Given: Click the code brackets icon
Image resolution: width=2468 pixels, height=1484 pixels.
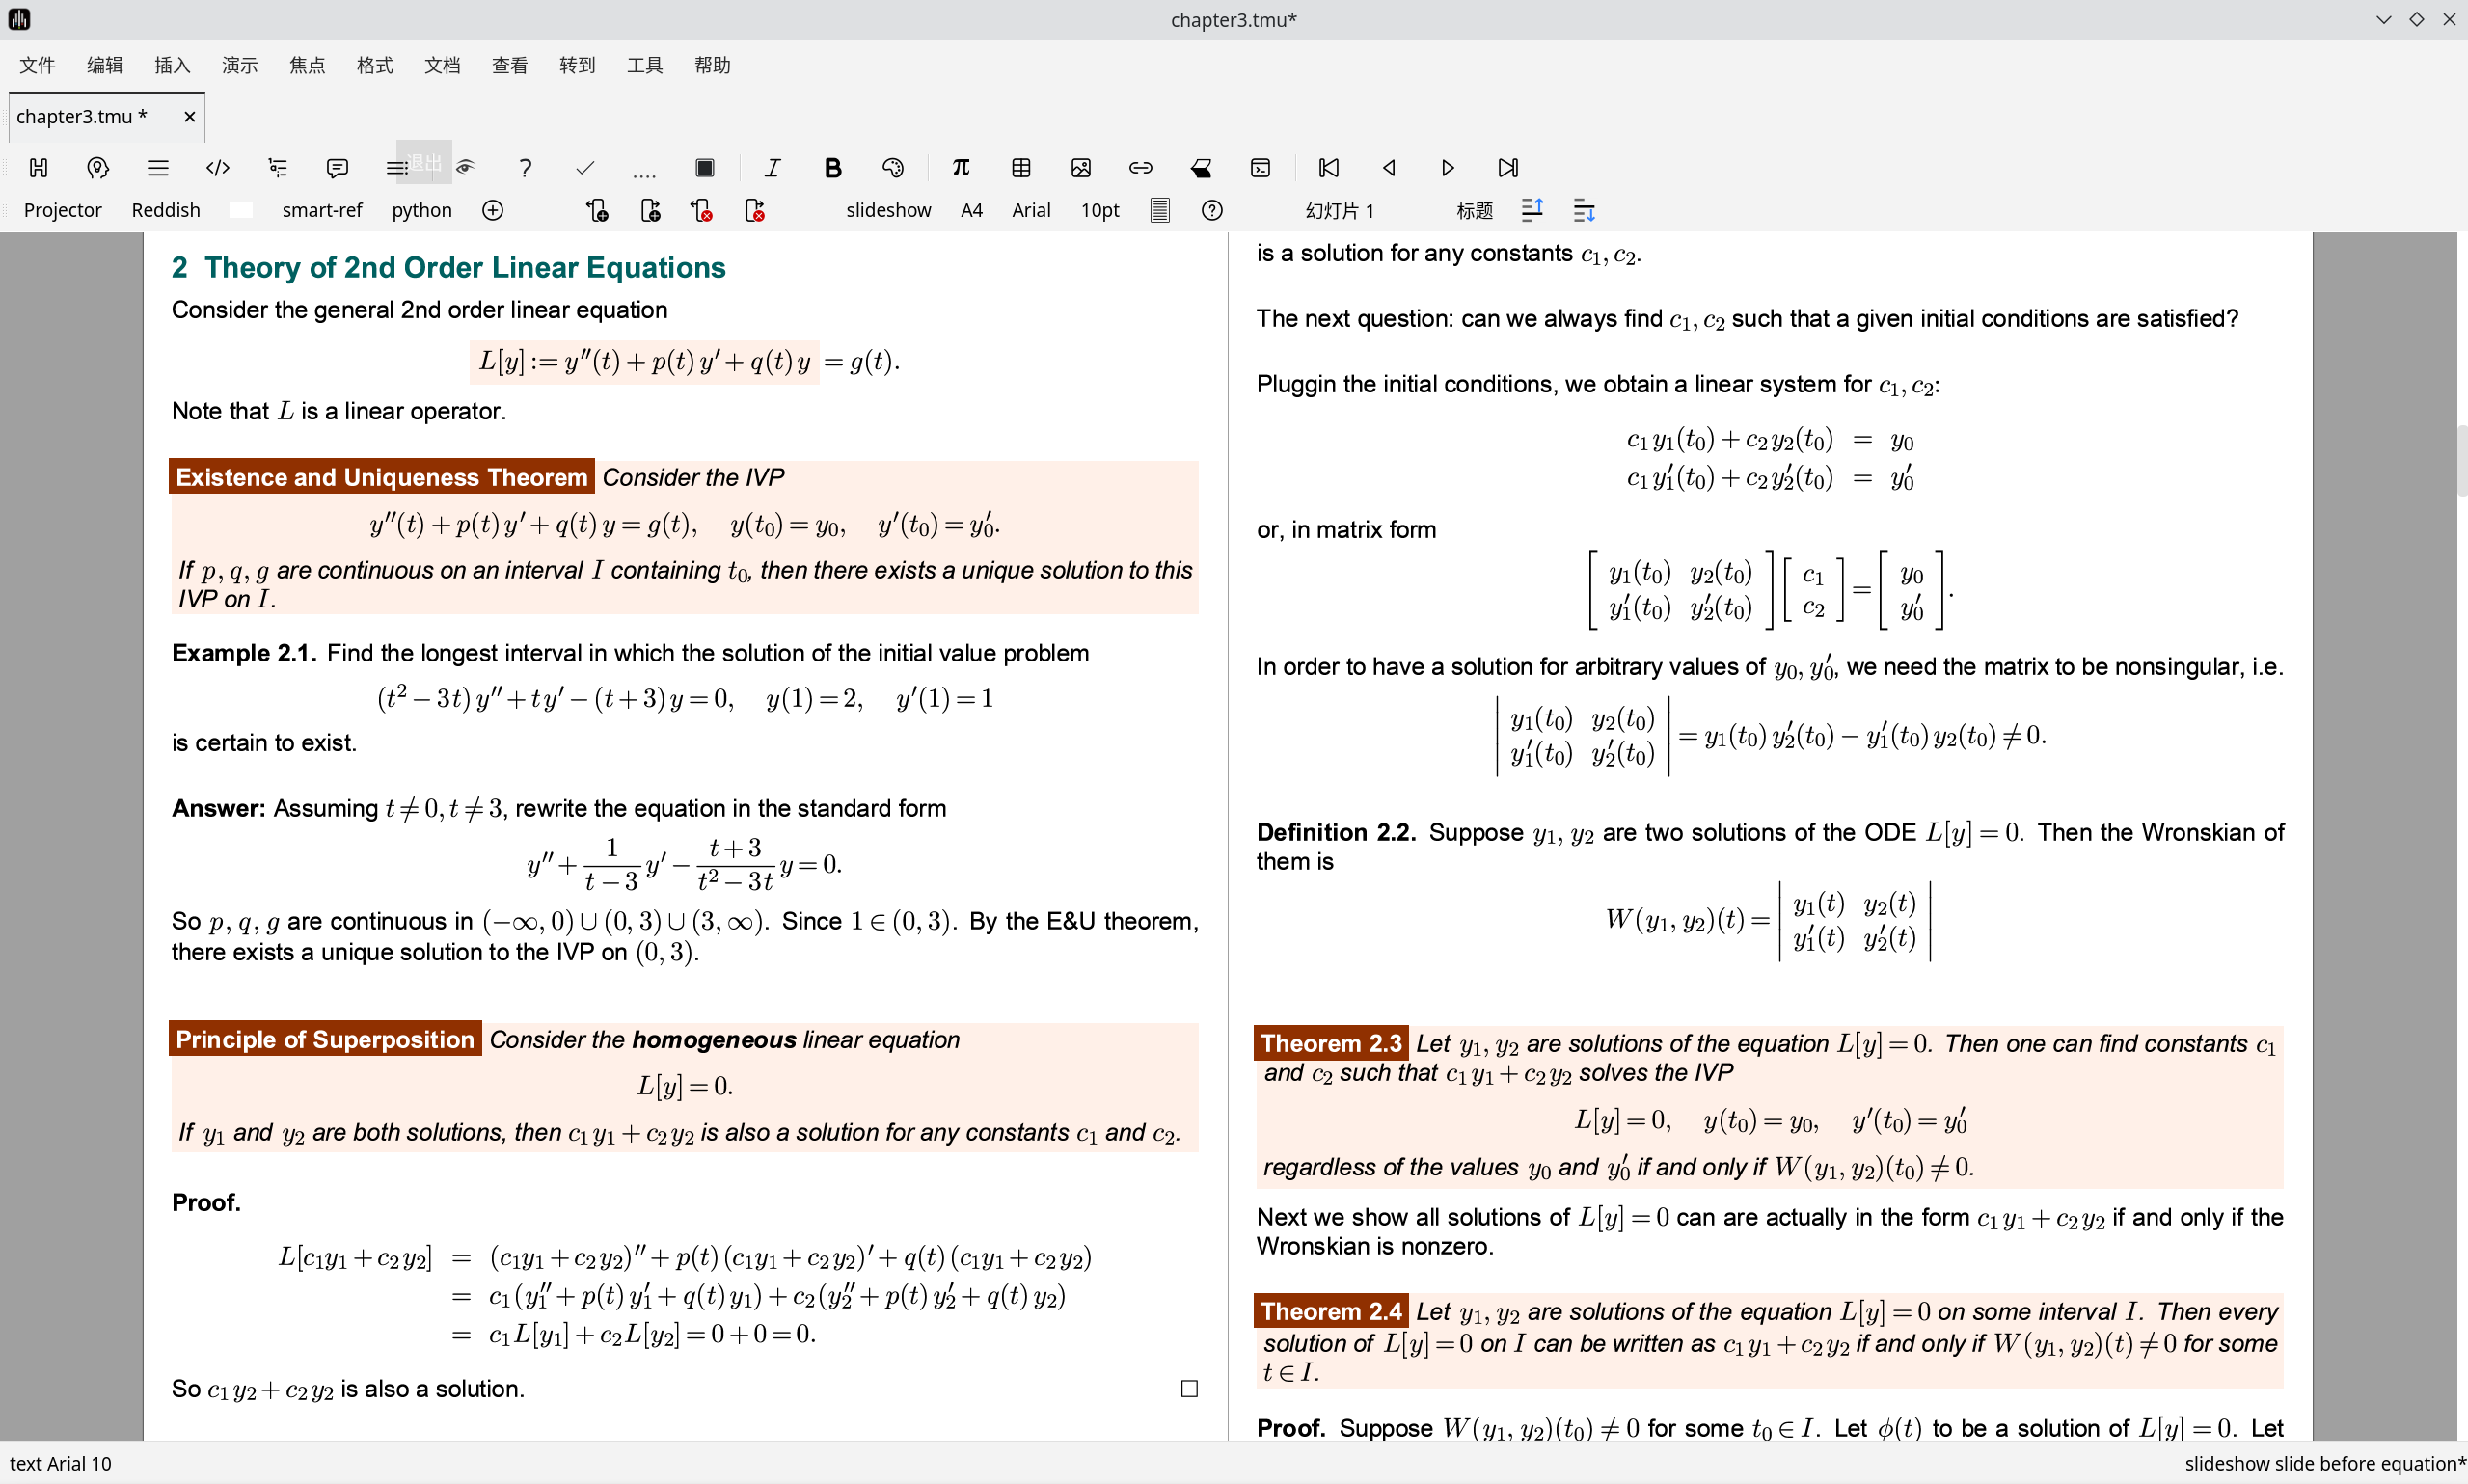Looking at the screenshot, I should [x=217, y=168].
